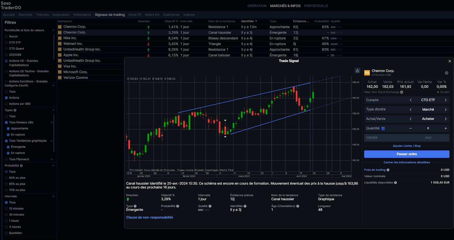Open Chevron Corp. instrument info icon
This screenshot has width=454, height=240.
click(x=446, y=73)
